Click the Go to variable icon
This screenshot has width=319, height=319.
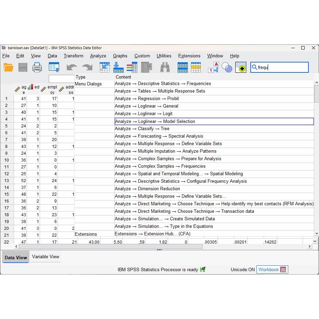click(118, 67)
